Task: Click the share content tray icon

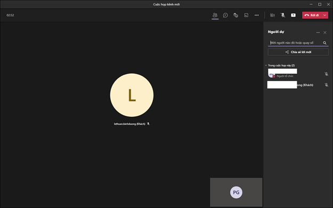Action: [x=293, y=15]
